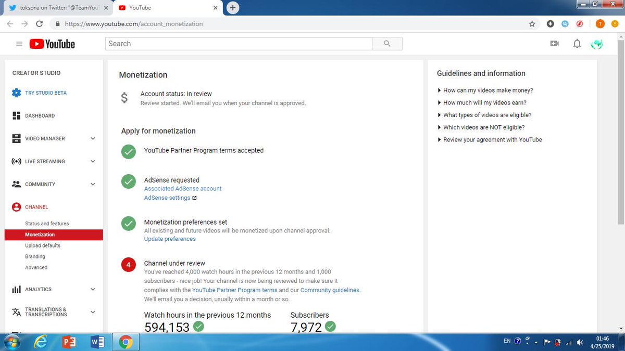Open Status and features in sidebar

(47, 224)
